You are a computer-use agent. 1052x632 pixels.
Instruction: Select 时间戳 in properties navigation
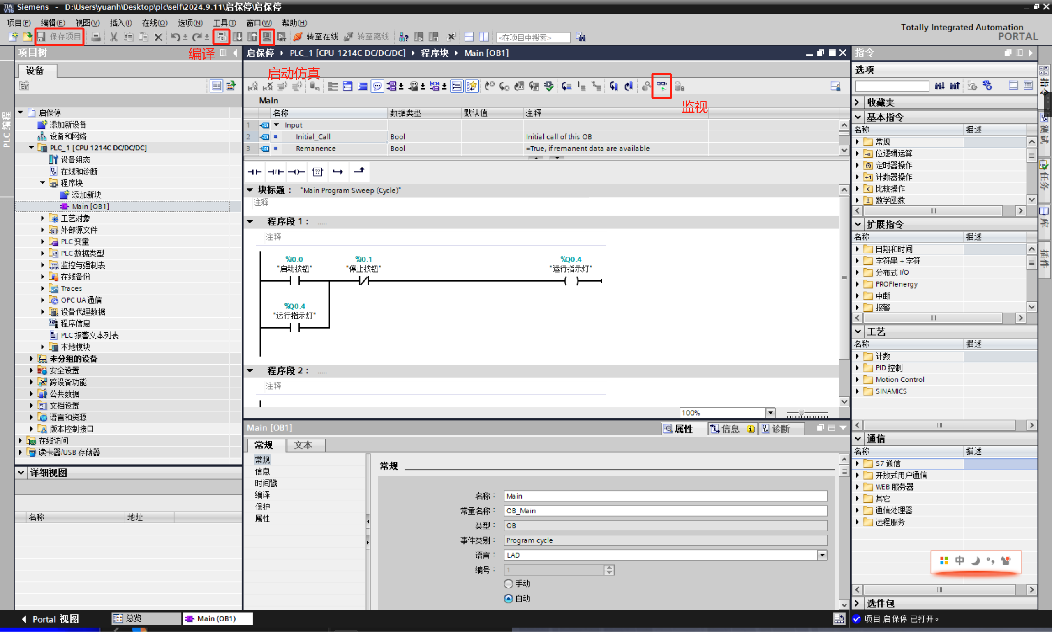pyautogui.click(x=266, y=483)
